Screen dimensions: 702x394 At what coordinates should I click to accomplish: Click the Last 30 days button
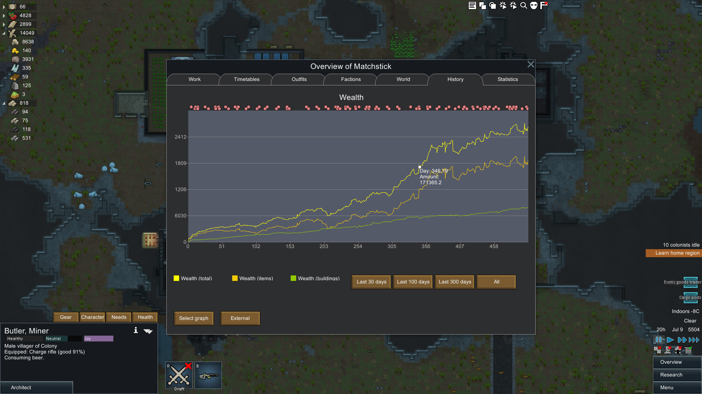pyautogui.click(x=371, y=281)
